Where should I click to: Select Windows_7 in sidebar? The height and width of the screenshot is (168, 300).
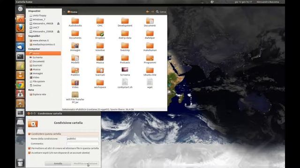pyautogui.click(x=37, y=20)
